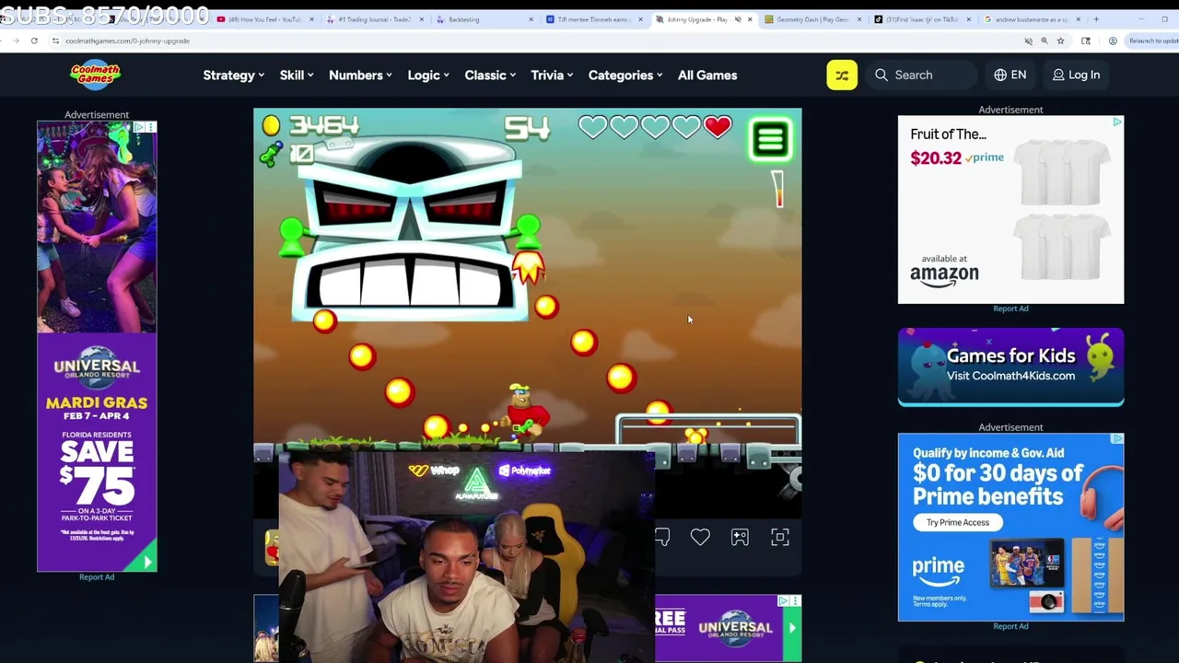Click Try Prime Access button
This screenshot has height=663, width=1179.
[958, 522]
